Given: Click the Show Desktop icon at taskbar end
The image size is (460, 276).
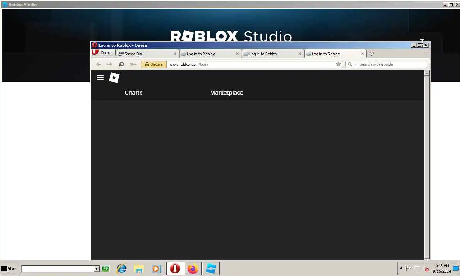Looking at the screenshot, I should [x=456, y=268].
